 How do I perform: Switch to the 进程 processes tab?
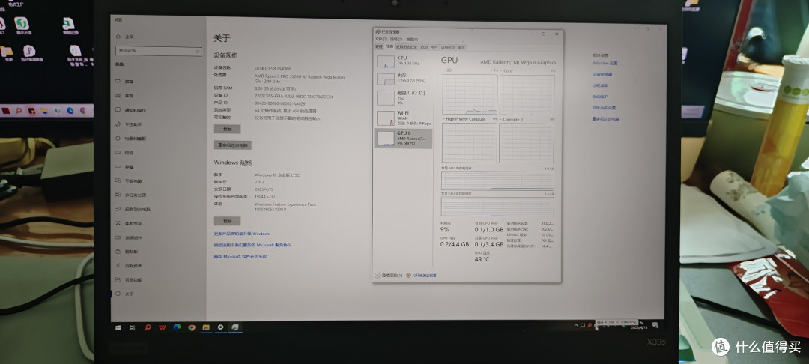[x=379, y=47]
